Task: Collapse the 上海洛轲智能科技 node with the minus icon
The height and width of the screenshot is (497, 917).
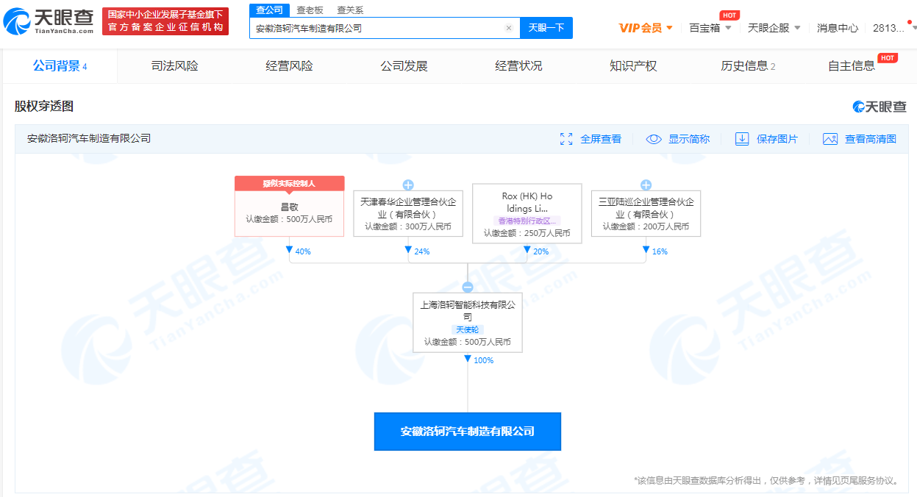Action: tap(468, 287)
